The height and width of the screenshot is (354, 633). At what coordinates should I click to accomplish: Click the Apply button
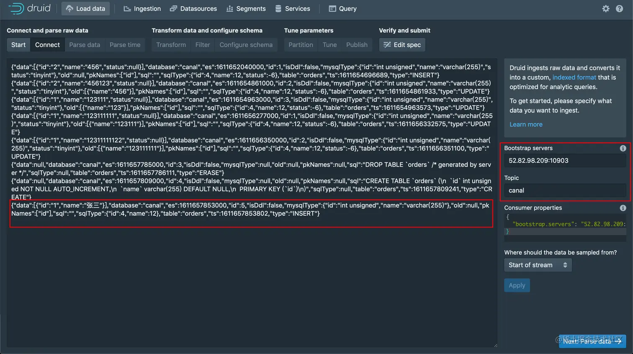pyautogui.click(x=517, y=285)
